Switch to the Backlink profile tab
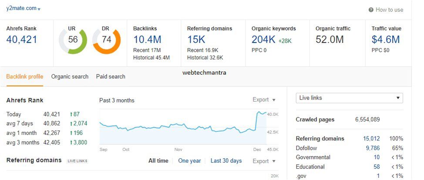 tap(25, 76)
